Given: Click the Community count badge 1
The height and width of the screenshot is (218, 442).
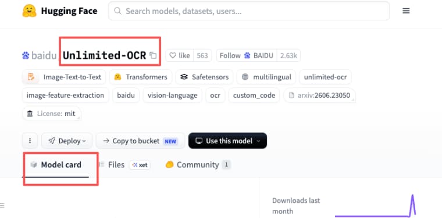Looking at the screenshot, I should point(226,165).
